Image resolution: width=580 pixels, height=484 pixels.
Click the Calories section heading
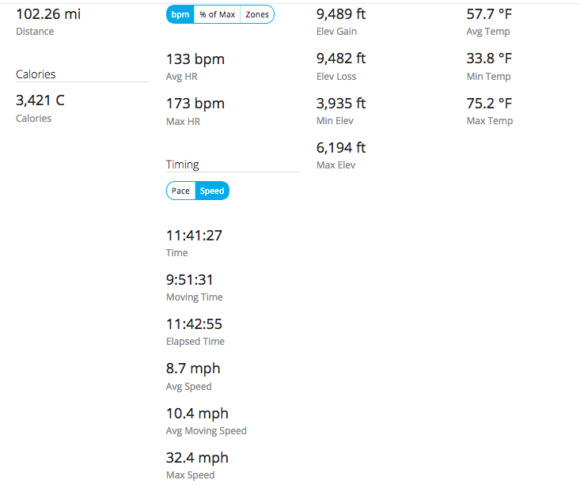click(36, 74)
